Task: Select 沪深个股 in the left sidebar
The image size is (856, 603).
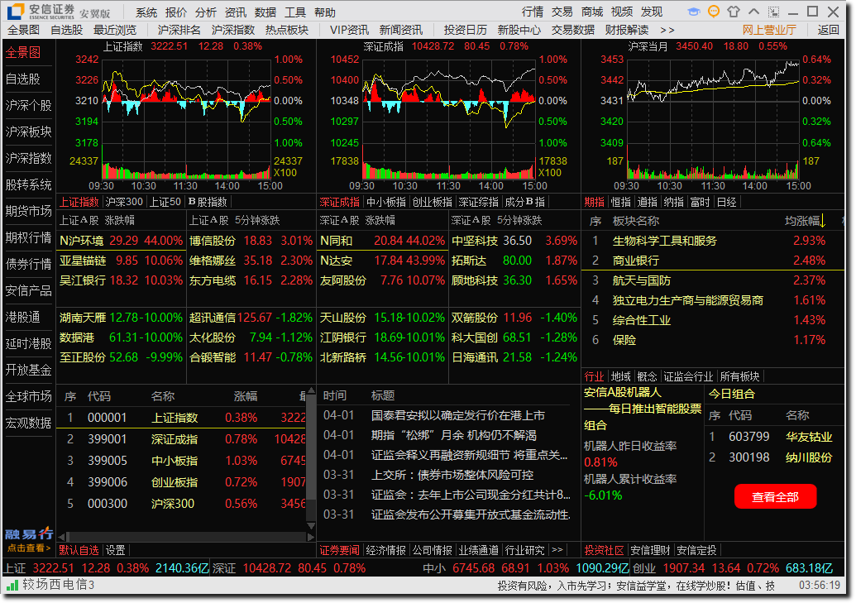Action: [x=28, y=105]
